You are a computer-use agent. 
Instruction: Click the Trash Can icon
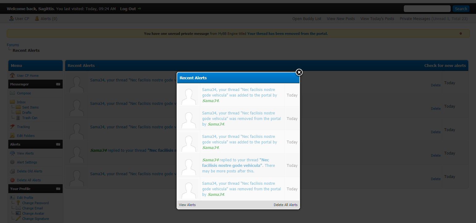[x=18, y=118]
